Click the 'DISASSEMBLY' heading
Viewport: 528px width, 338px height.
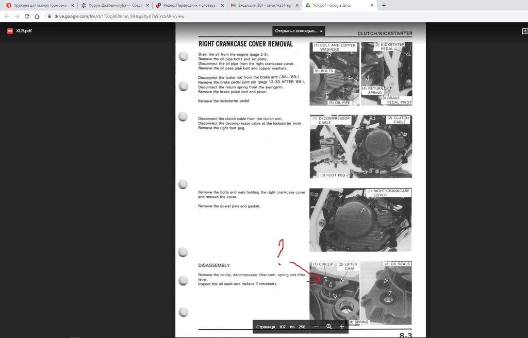click(x=214, y=265)
